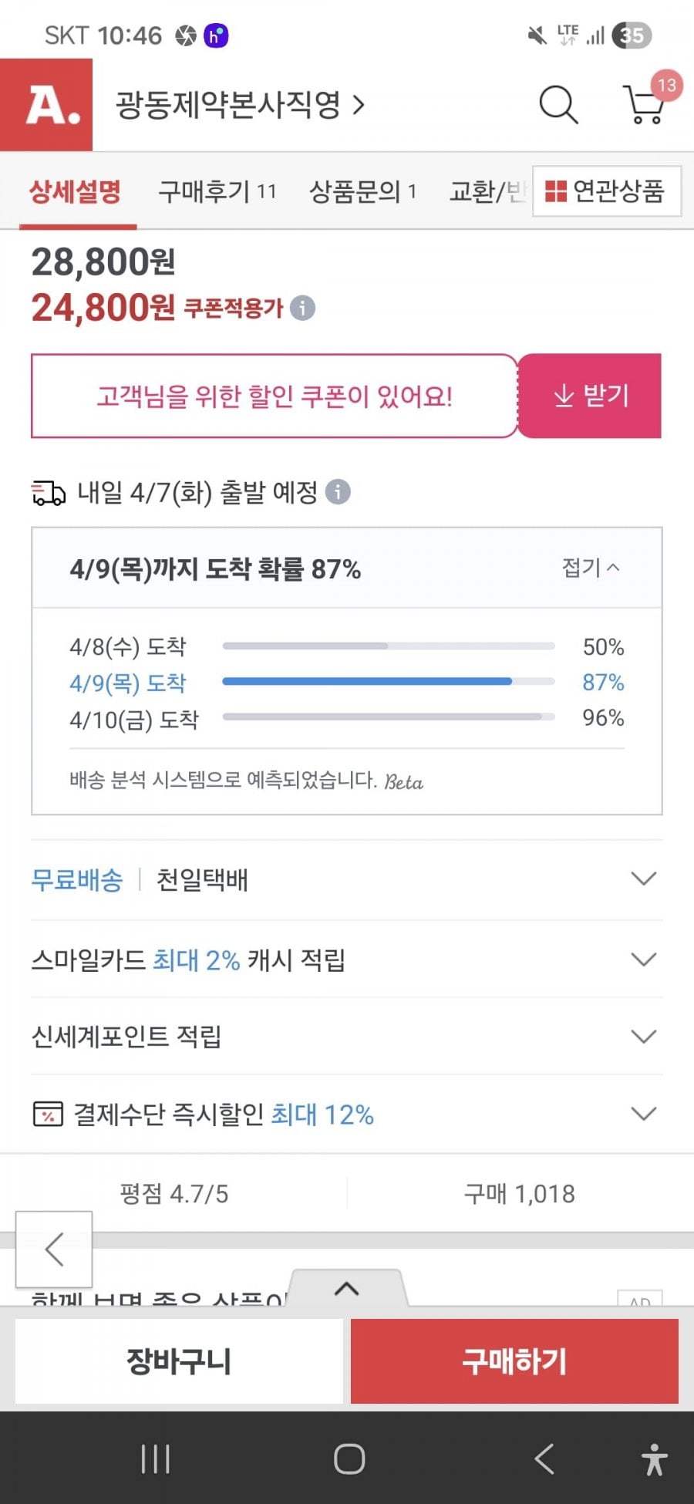Add item via 장바구니 button
This screenshot has width=694, height=1504.
(179, 1361)
